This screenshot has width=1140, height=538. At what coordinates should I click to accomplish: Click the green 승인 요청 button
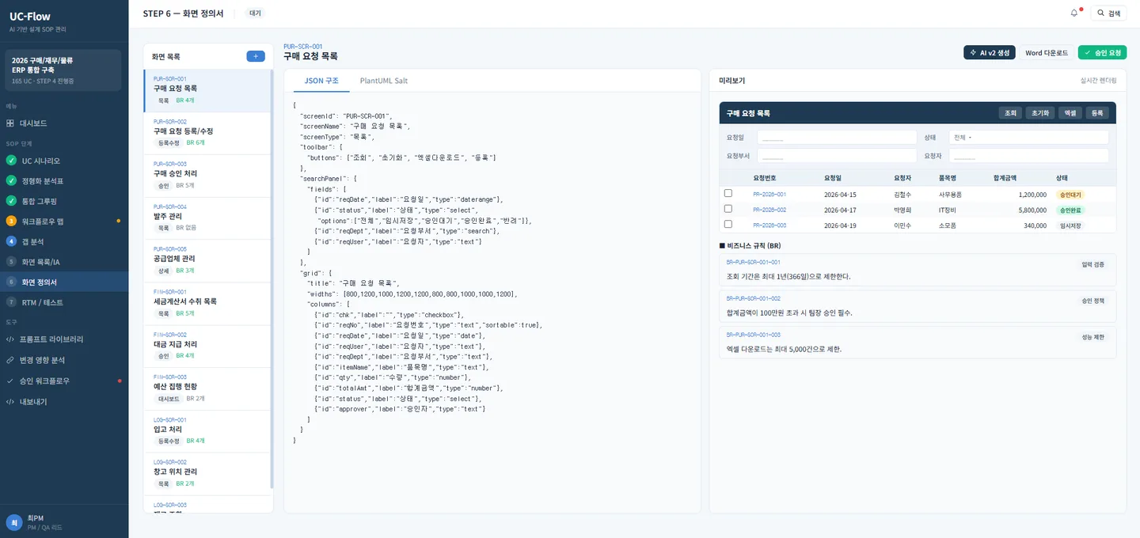pyautogui.click(x=1102, y=53)
